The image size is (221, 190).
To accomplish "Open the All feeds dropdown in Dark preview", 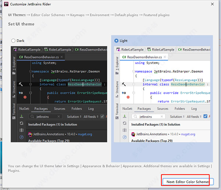I will pos(91,117).
